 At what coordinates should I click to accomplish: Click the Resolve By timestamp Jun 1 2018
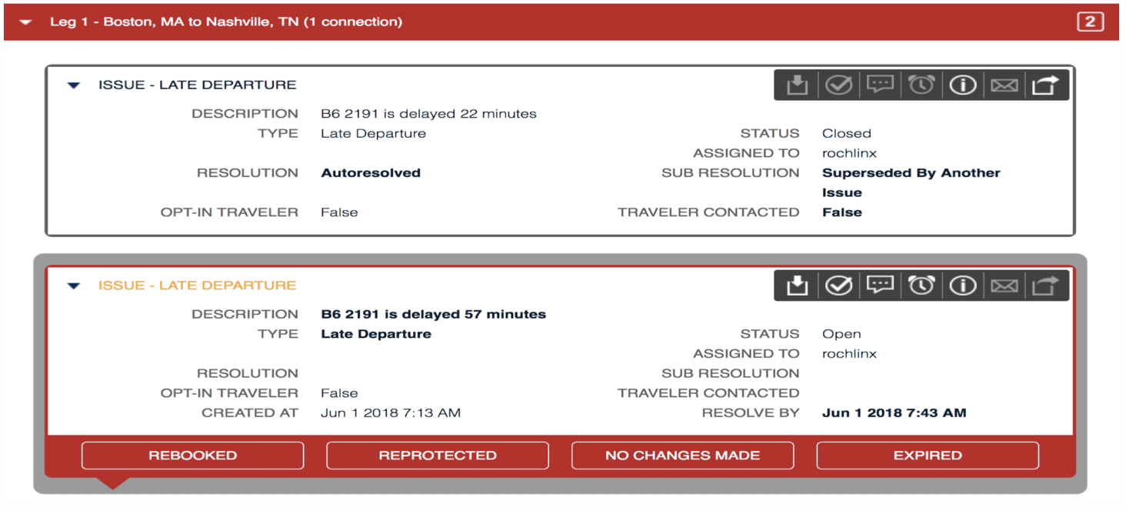(894, 412)
